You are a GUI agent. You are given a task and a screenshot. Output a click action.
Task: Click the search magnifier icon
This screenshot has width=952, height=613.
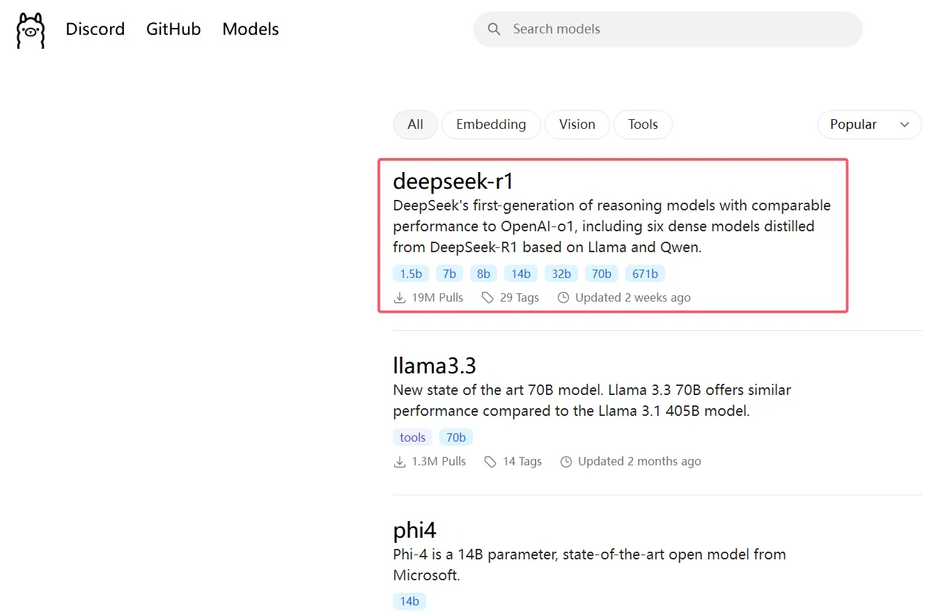pos(494,29)
